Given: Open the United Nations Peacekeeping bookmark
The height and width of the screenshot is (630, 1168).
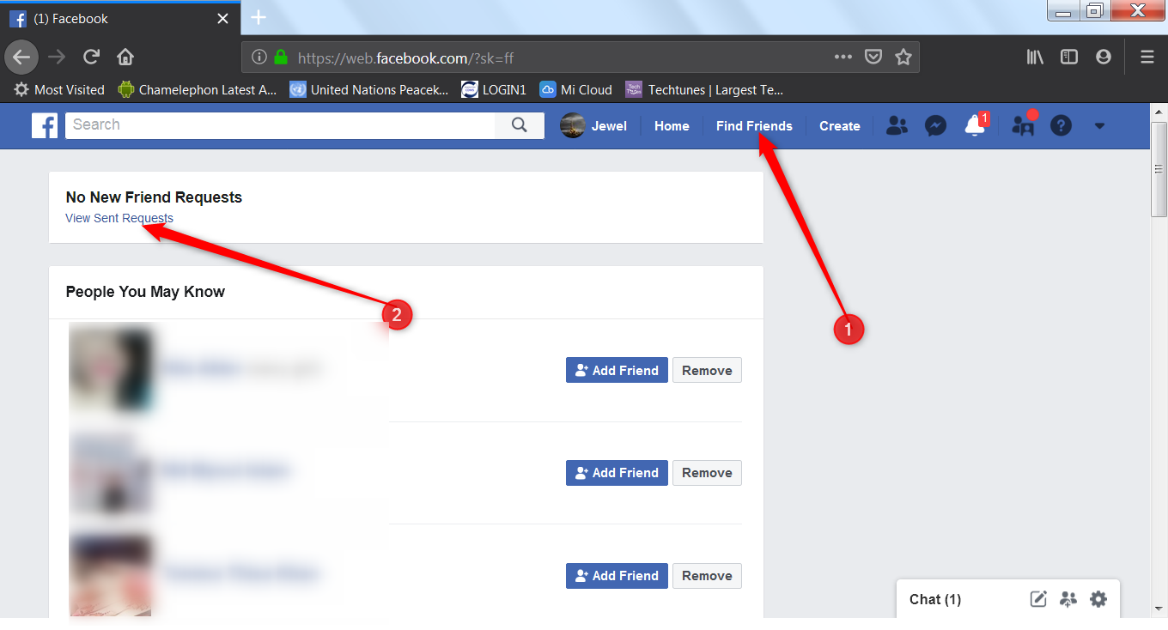Looking at the screenshot, I should (x=369, y=89).
